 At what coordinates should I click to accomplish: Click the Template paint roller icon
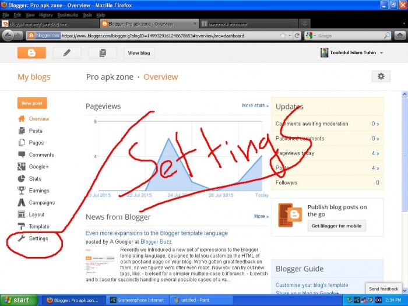coord(22,226)
